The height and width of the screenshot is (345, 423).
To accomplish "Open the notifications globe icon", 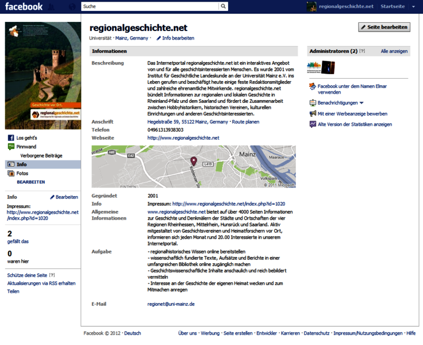I will [72, 6].
